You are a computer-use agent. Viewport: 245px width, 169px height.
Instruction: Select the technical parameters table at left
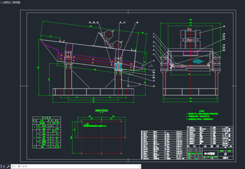46,132
